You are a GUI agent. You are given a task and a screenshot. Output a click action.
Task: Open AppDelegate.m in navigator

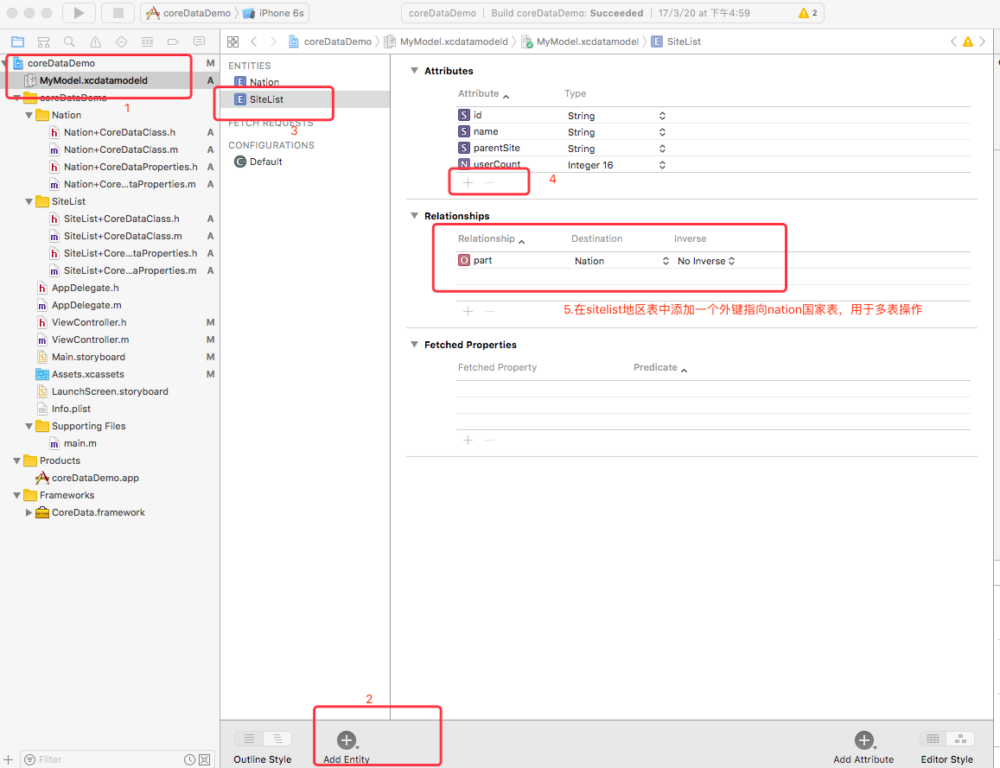(86, 305)
